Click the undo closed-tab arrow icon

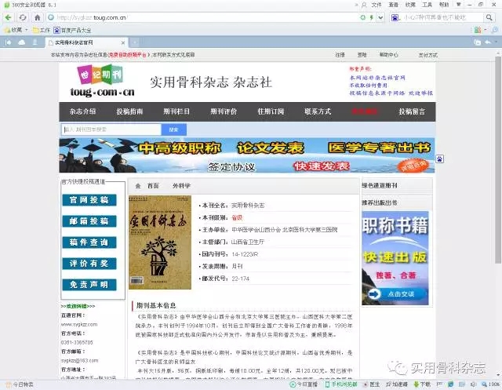pos(488,42)
